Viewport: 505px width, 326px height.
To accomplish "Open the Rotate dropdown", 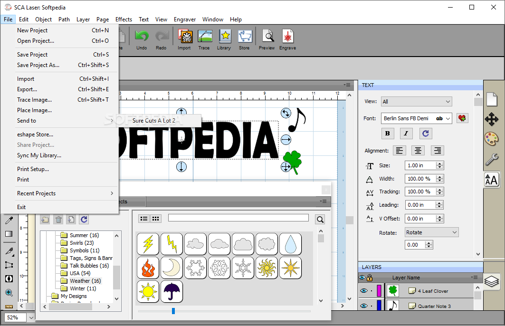I will (431, 232).
